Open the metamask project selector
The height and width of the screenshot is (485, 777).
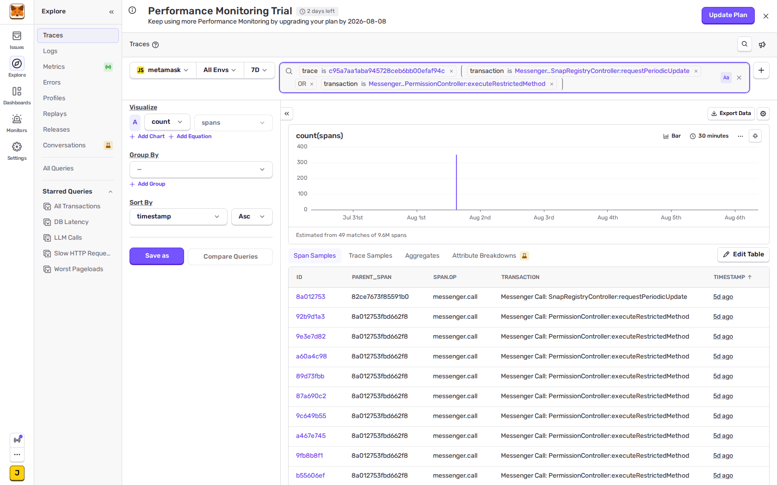[x=163, y=70]
